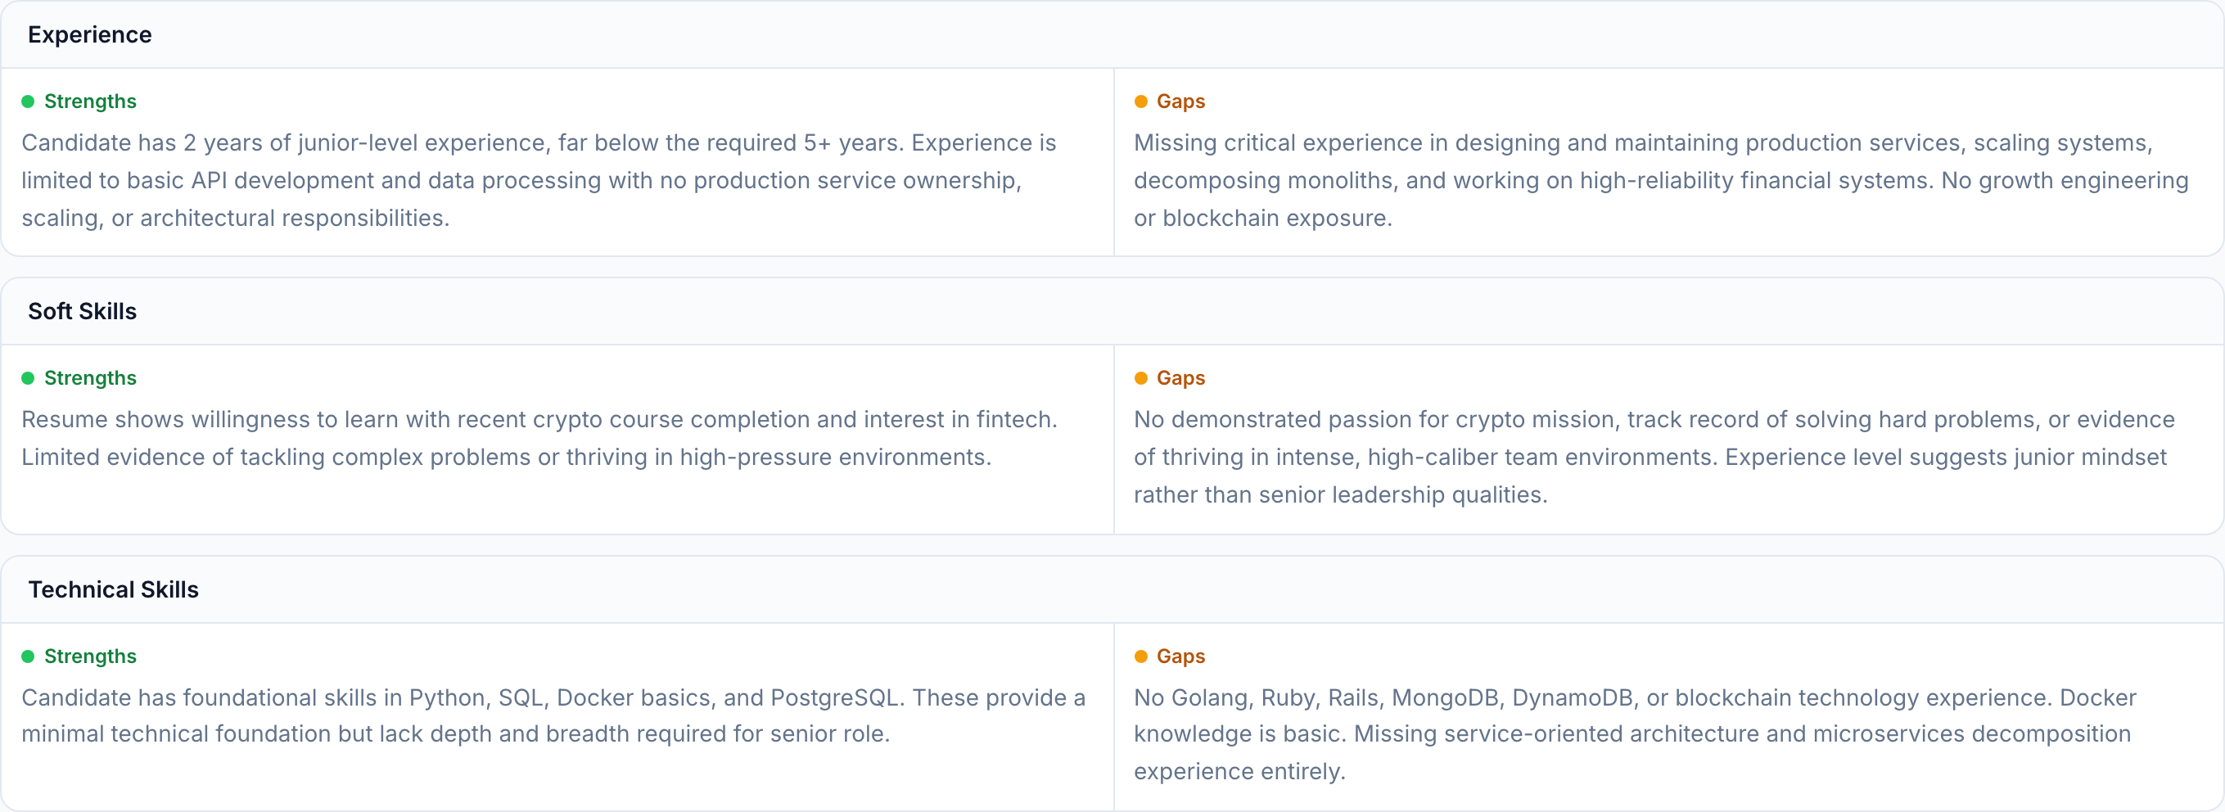Click the green dot beside Experience Strengths
The image size is (2225, 812).
28,102
